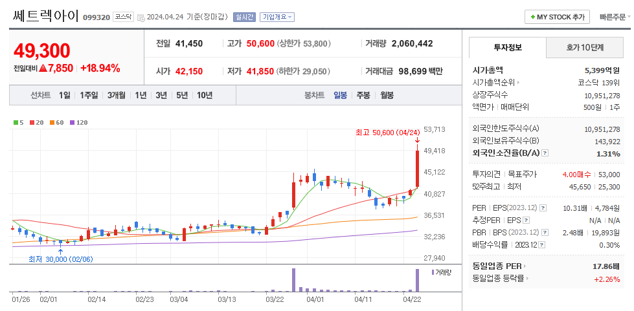Open the help icon next to PER EPS(2023.12)
The image size is (634, 311).
[543, 208]
